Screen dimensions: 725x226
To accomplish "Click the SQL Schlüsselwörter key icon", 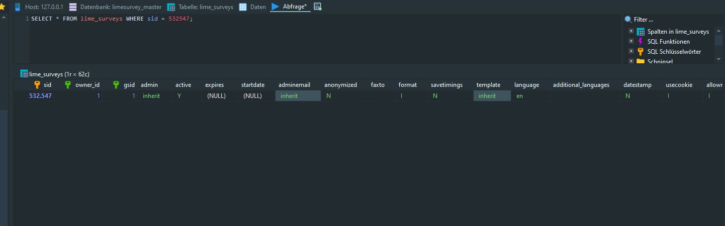I will pyautogui.click(x=641, y=52).
